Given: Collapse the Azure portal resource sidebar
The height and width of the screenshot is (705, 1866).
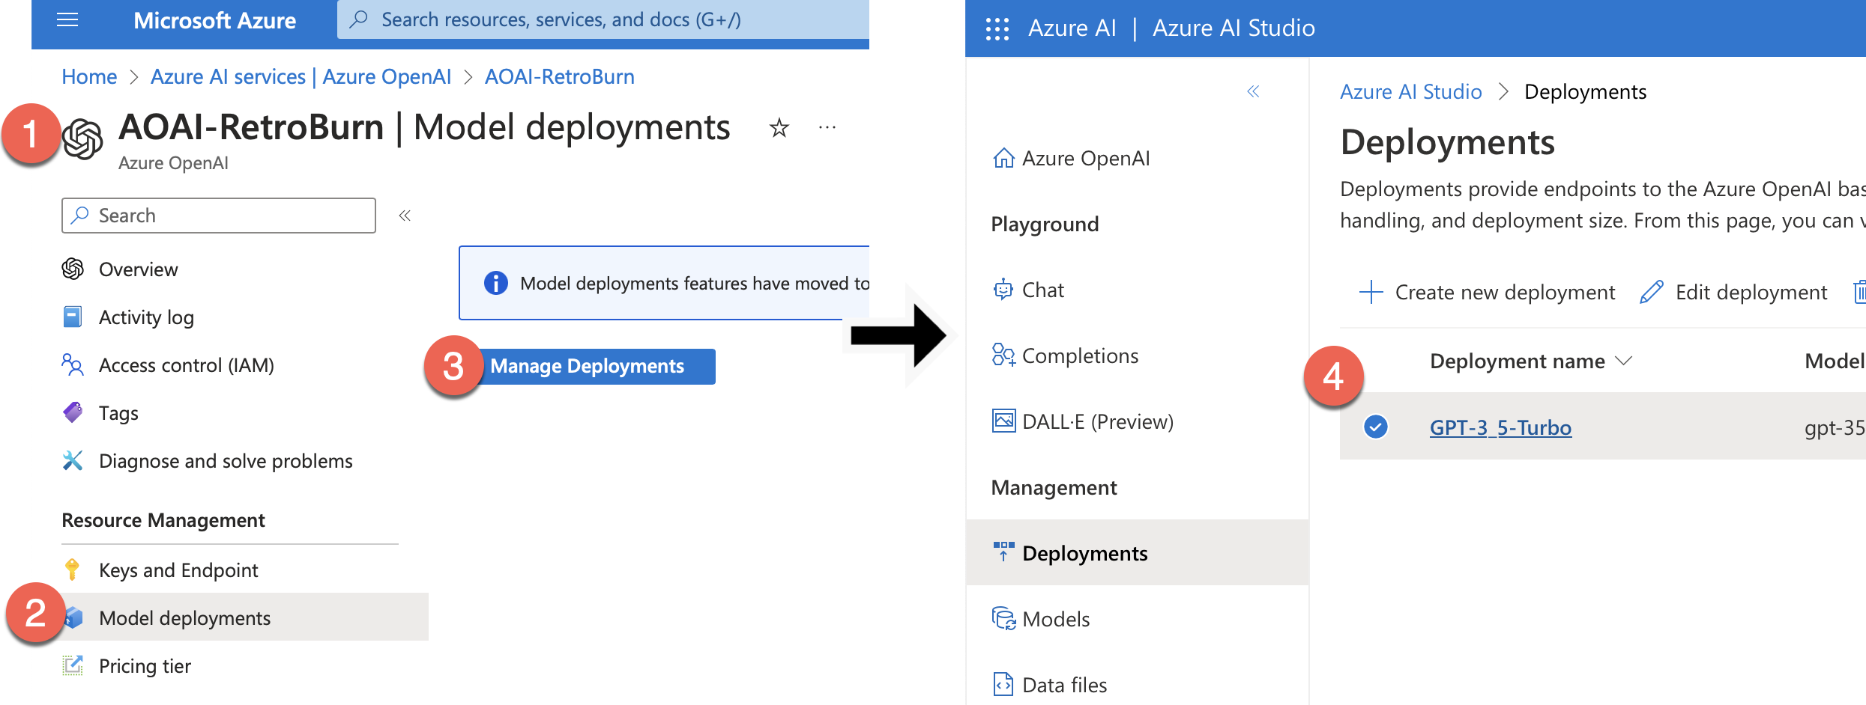Looking at the screenshot, I should pos(405,216).
